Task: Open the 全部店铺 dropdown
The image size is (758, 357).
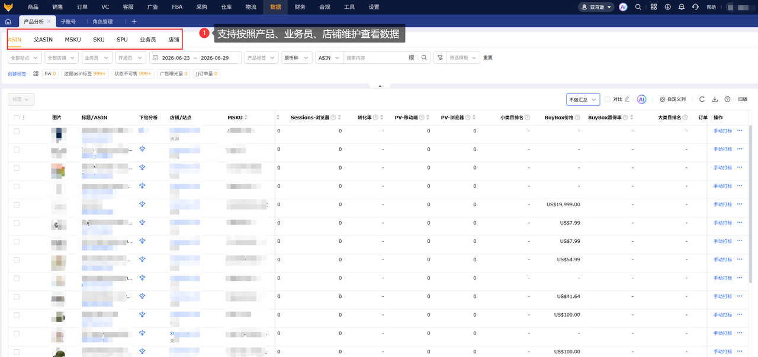Action: tap(61, 58)
